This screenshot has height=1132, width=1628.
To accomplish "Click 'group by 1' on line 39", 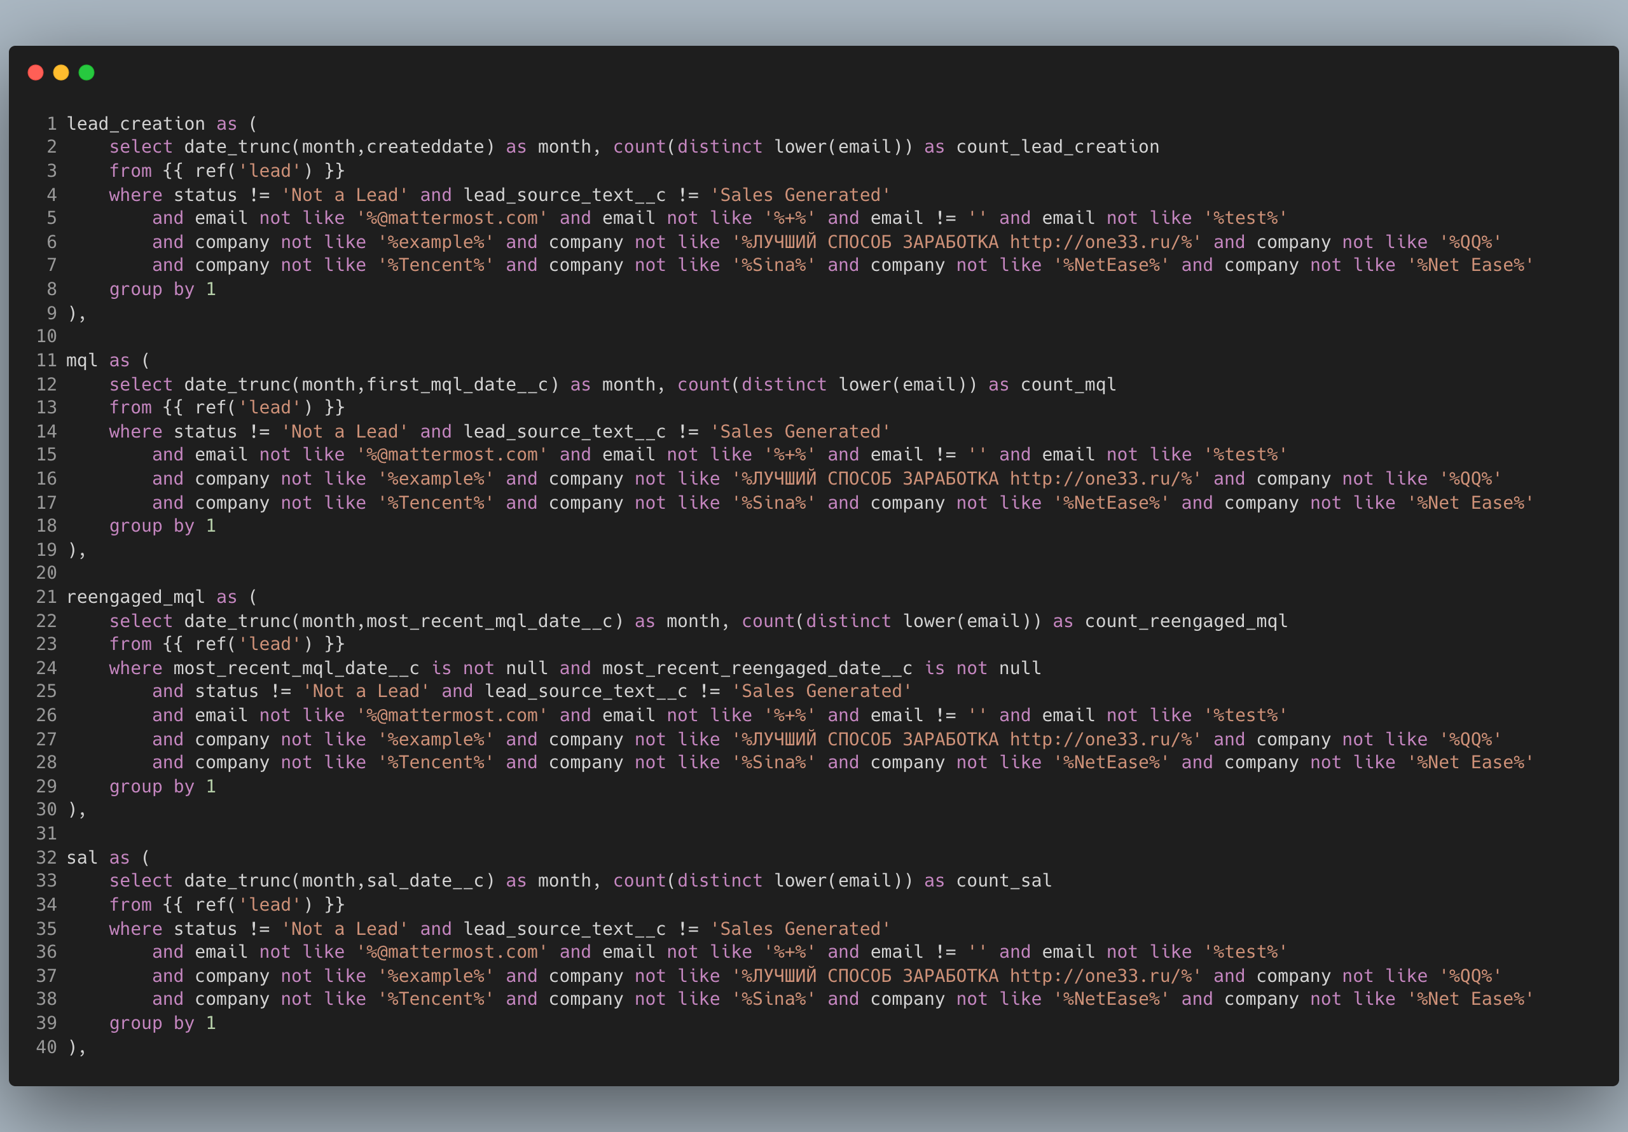I will 162,1023.
